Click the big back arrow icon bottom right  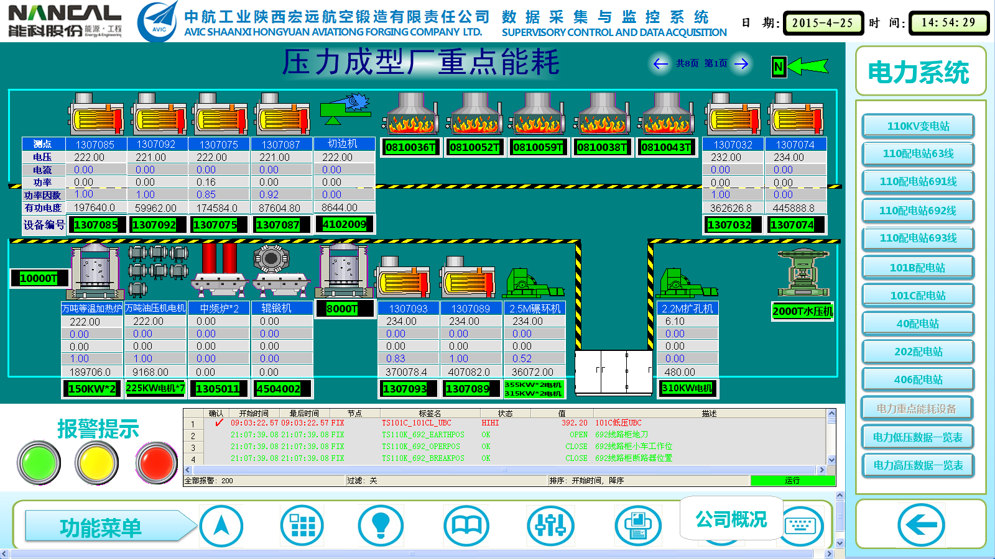click(921, 525)
